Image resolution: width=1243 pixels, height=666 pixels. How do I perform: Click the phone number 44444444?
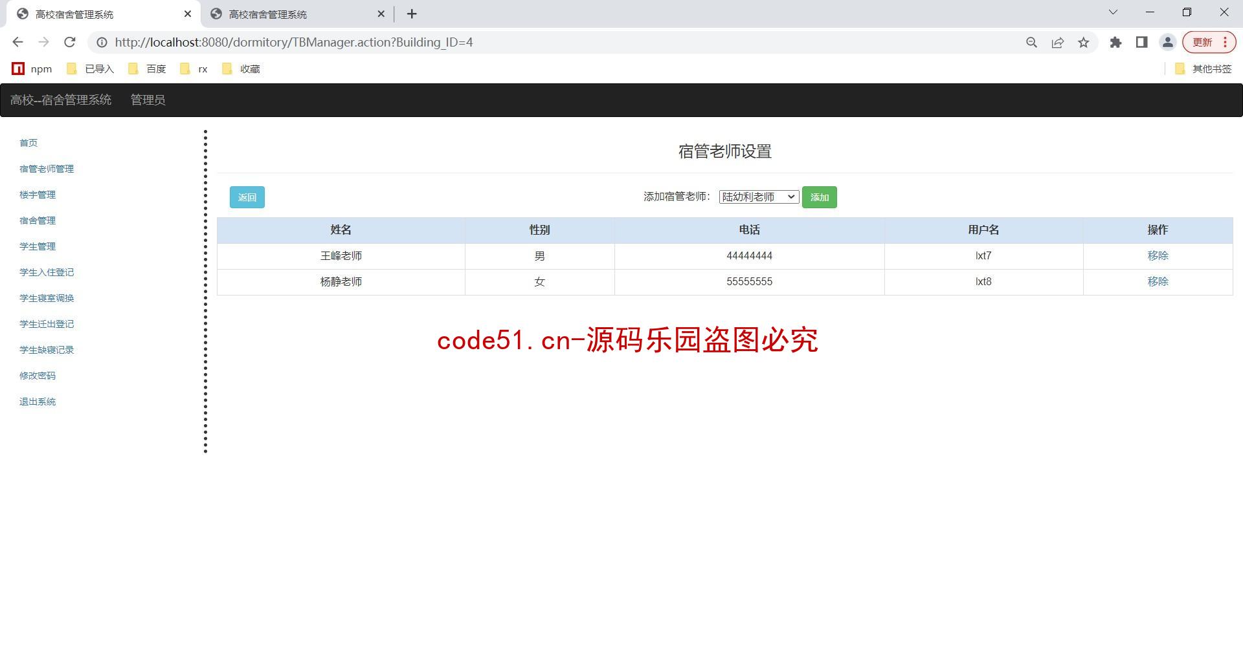point(750,256)
